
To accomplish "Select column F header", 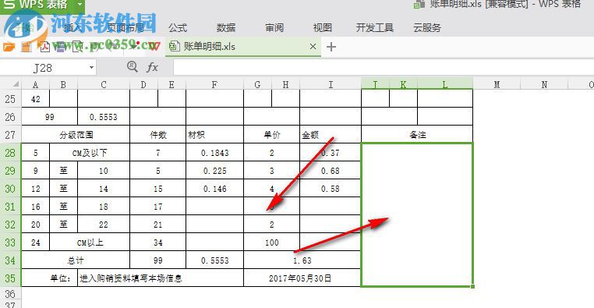I will (214, 84).
